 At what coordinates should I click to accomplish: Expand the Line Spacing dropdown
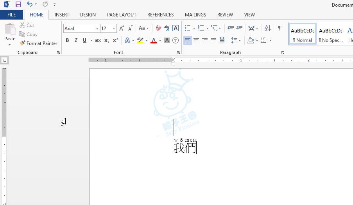tap(239, 40)
